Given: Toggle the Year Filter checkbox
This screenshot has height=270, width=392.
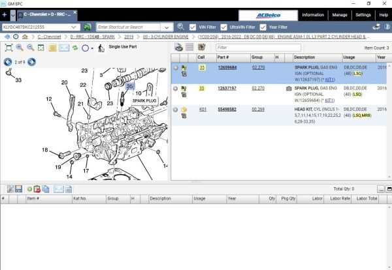Looking at the screenshot, I should (x=263, y=27).
